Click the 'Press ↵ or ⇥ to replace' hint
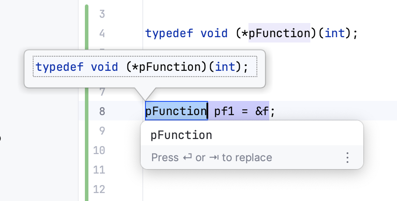Image resolution: width=397 pixels, height=201 pixels. [x=211, y=158]
